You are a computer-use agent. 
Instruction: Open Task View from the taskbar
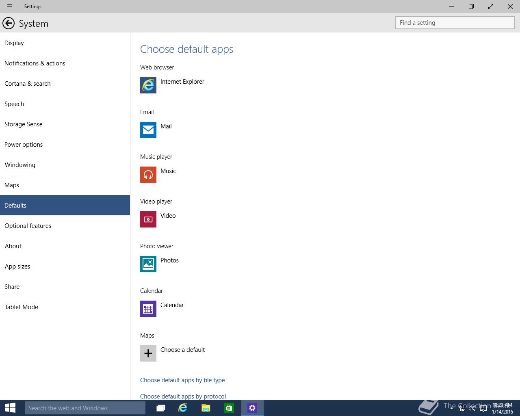[161, 408]
